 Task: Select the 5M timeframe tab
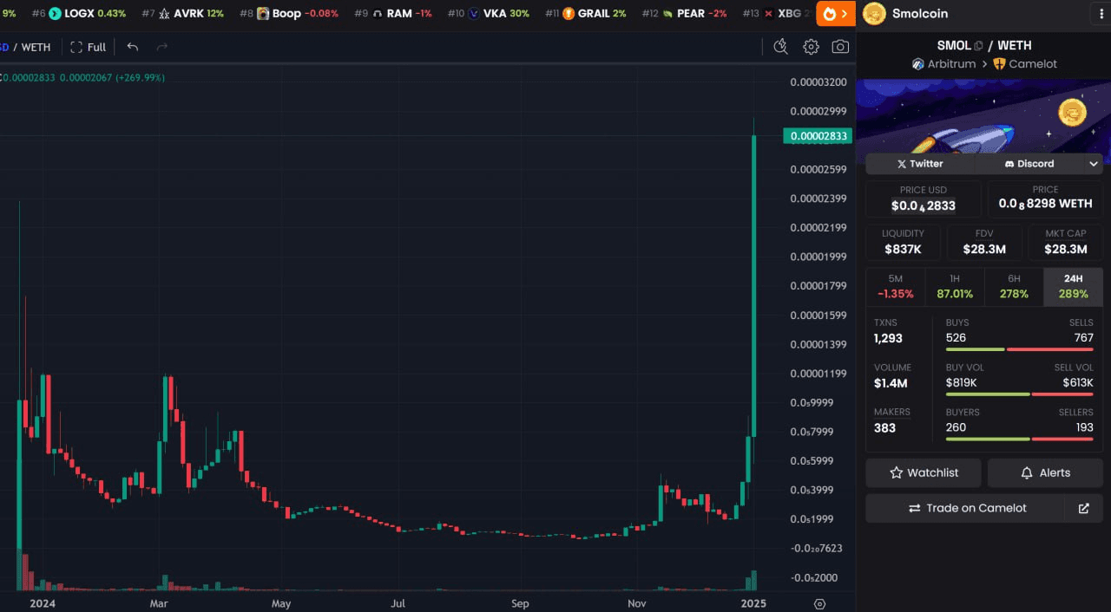coord(895,287)
